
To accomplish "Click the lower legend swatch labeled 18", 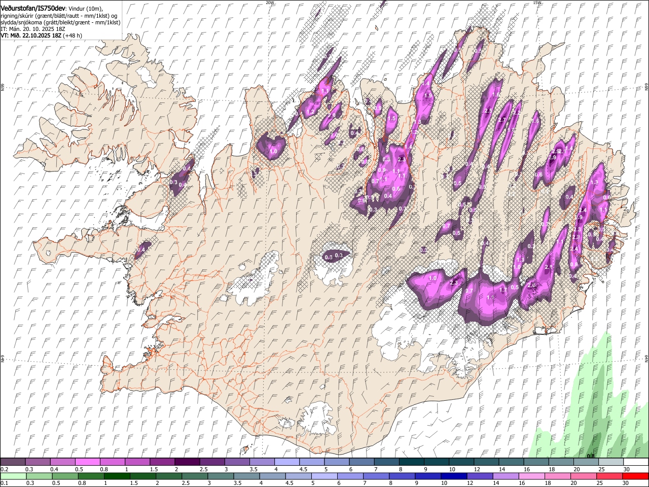I will coord(557,476).
